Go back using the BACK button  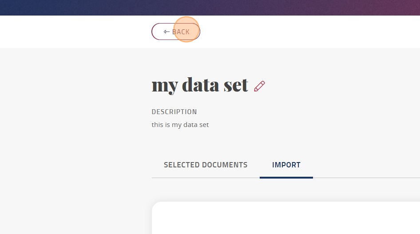click(x=176, y=32)
